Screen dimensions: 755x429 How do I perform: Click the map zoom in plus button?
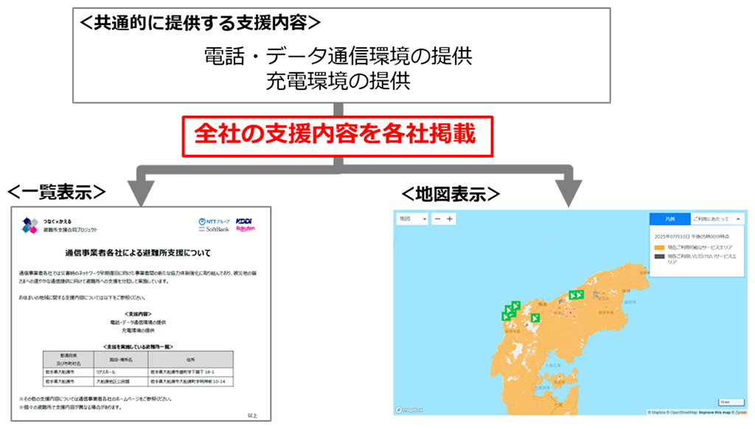tap(450, 219)
